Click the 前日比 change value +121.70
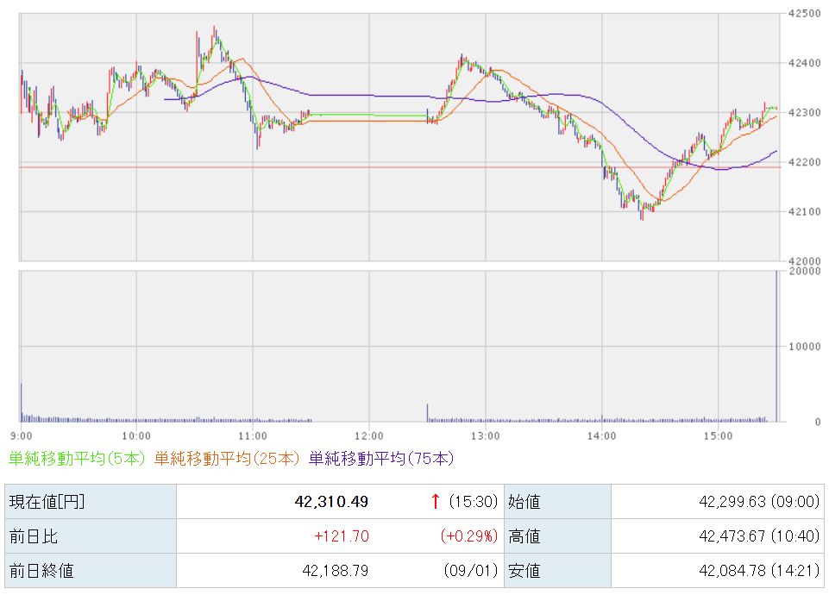829x595 pixels. (342, 536)
